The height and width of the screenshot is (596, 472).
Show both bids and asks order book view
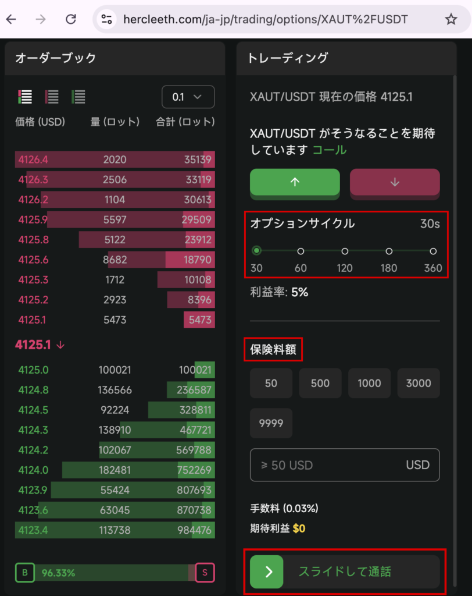click(25, 97)
